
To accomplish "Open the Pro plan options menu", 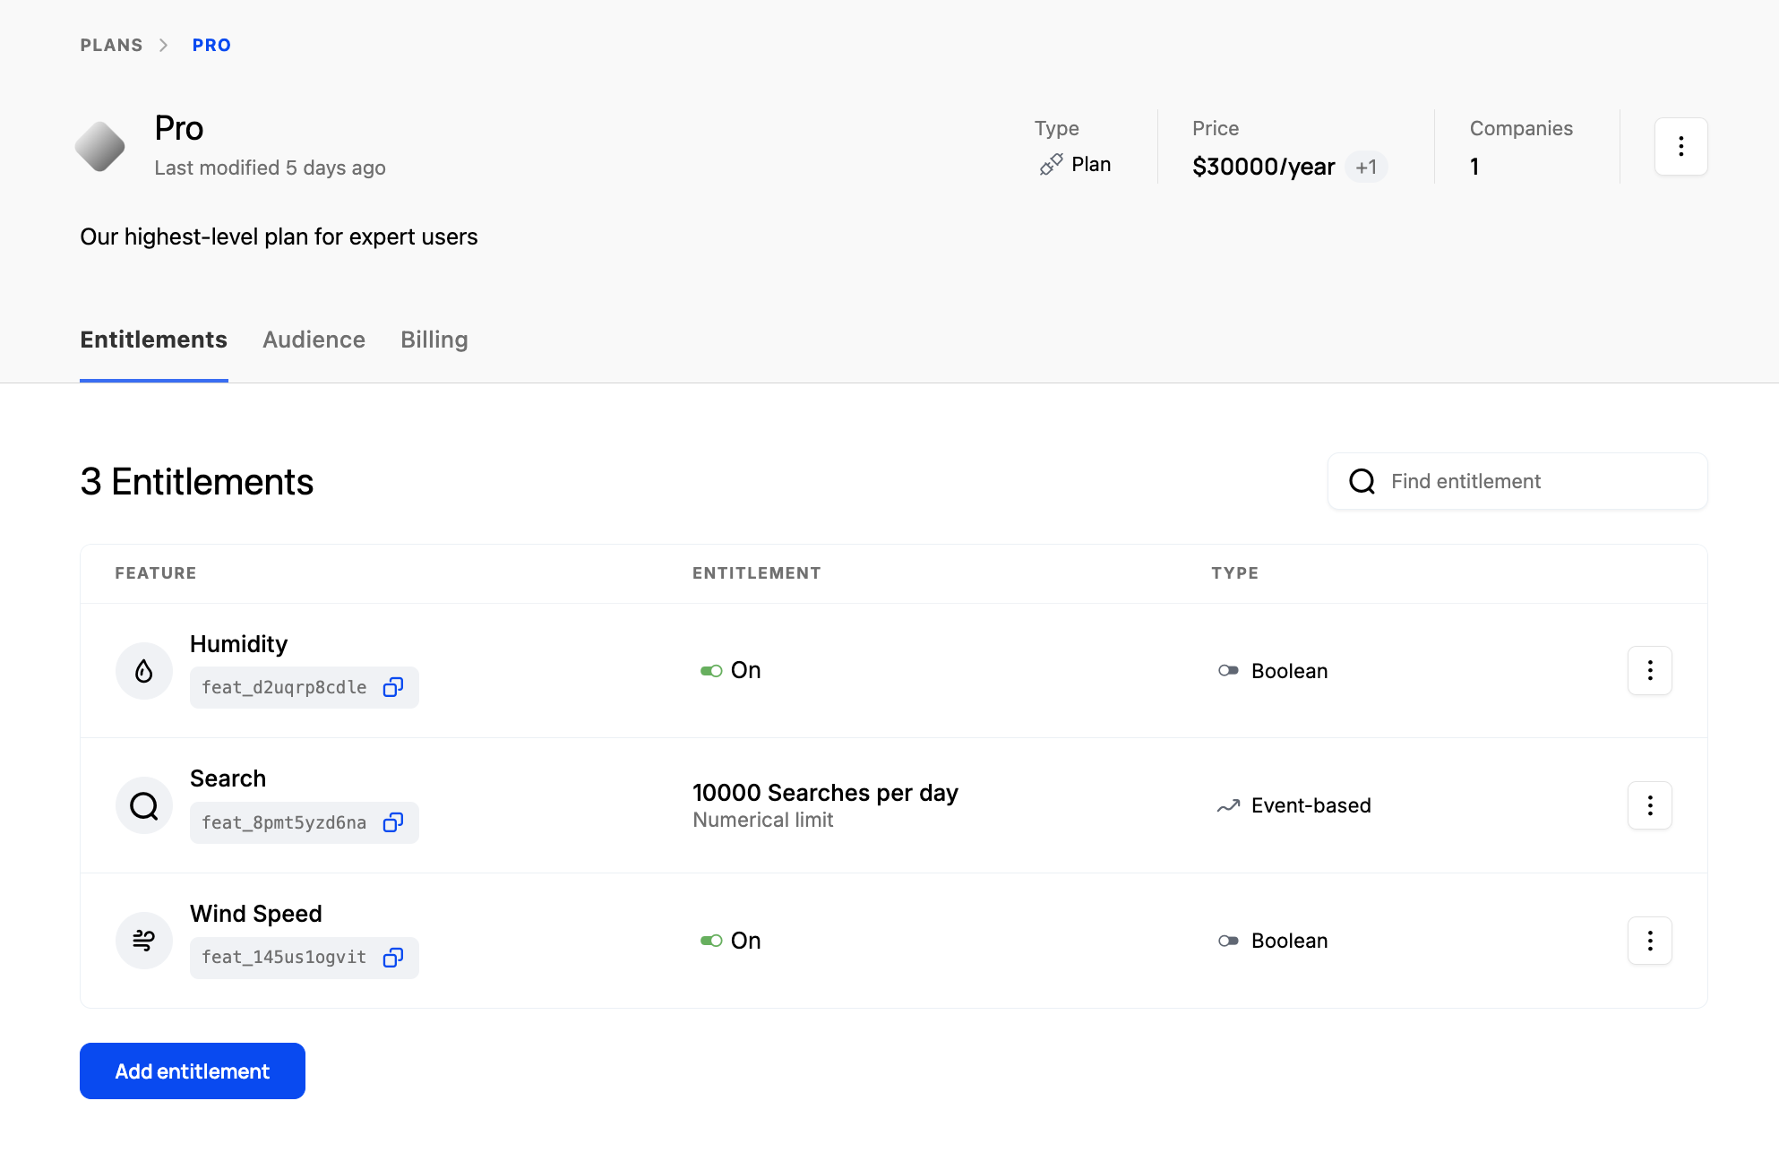I will click(x=1680, y=146).
